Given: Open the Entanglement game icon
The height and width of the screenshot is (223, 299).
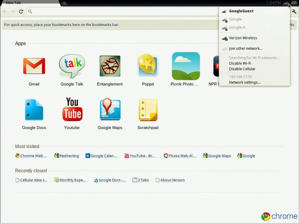Looking at the screenshot, I should pyautogui.click(x=110, y=66).
